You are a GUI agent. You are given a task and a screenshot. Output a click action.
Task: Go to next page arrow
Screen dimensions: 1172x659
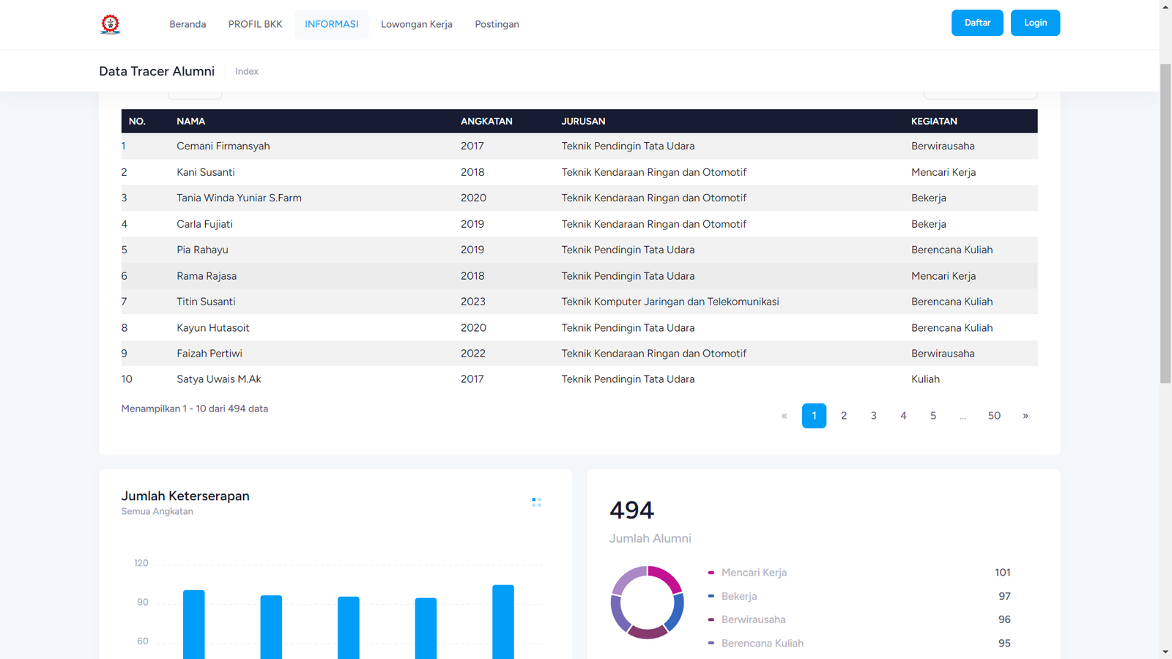click(1025, 416)
